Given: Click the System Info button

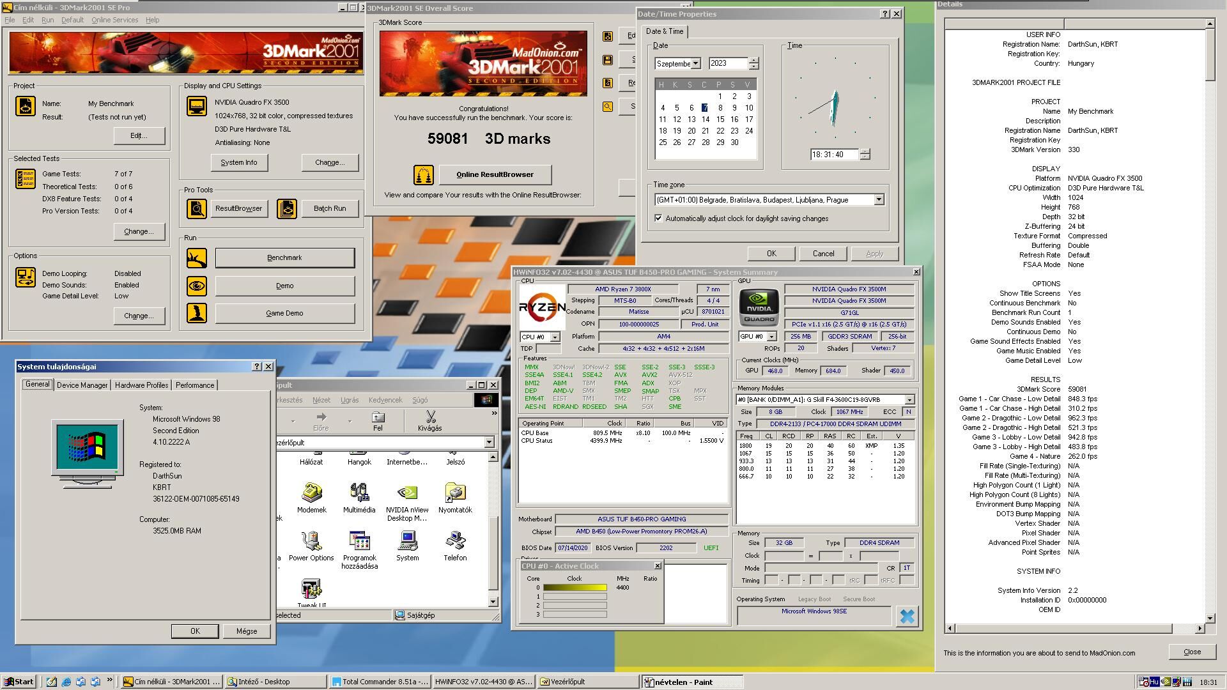Looking at the screenshot, I should 239,162.
